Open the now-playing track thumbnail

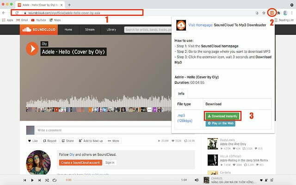(x=207, y=180)
